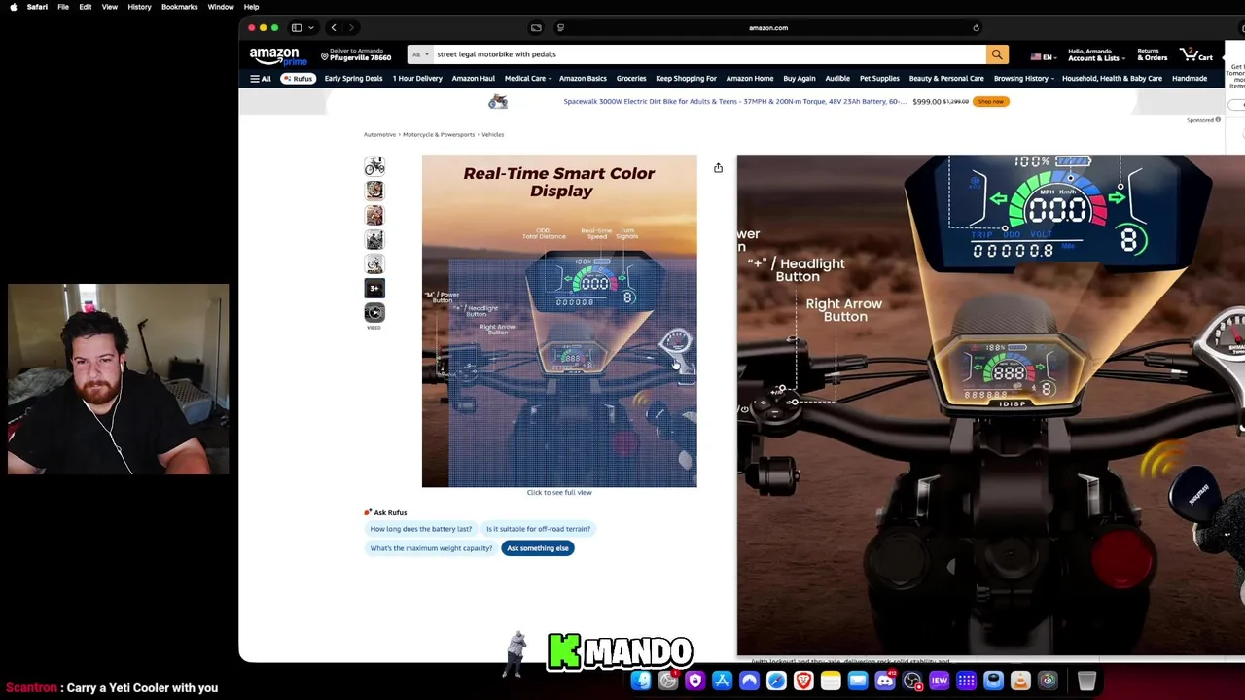
Task: Open Early Spring Deals link
Action: click(x=353, y=79)
